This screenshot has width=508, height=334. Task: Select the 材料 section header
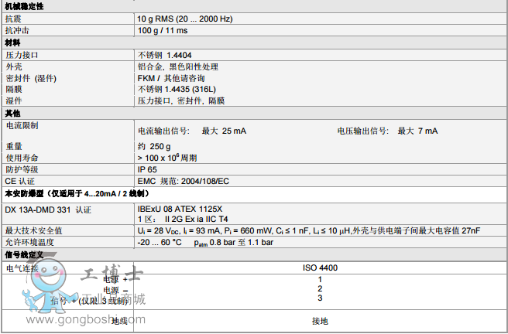click(12, 43)
